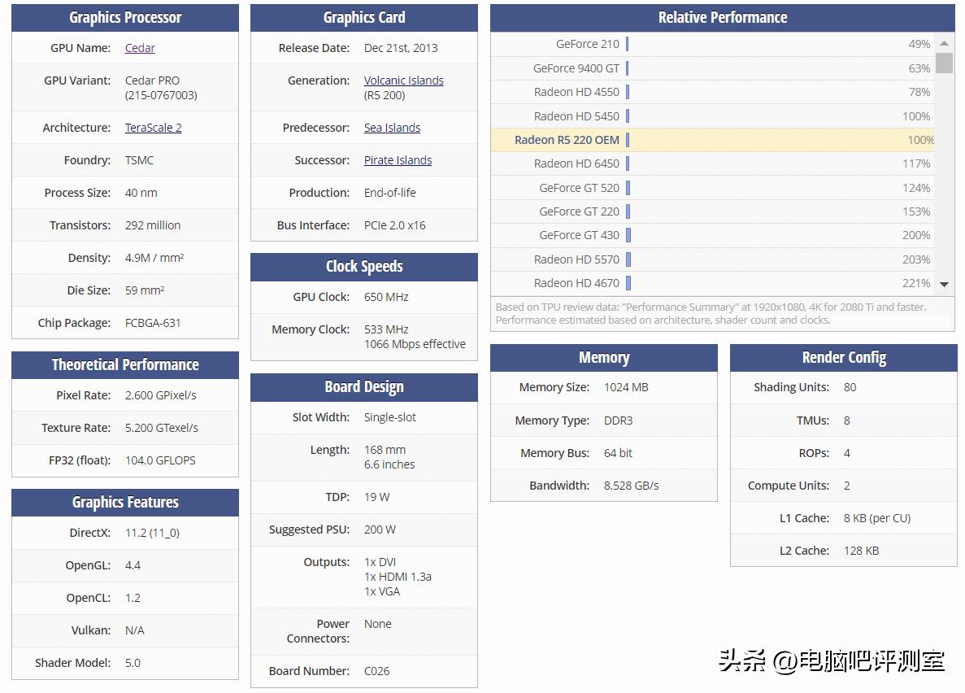Click the Render Config section header

click(844, 357)
